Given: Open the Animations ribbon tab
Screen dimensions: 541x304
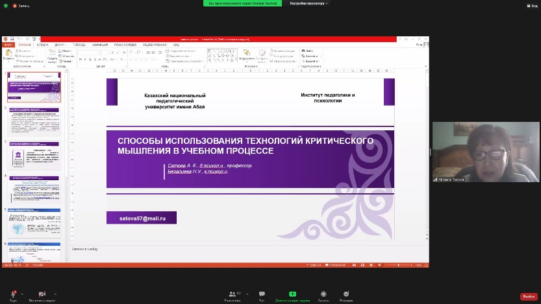Looking at the screenshot, I should click(100, 45).
